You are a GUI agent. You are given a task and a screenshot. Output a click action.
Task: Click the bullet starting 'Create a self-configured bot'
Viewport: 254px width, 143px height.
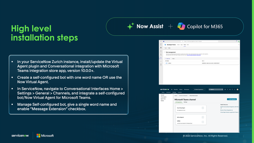(x=70, y=80)
